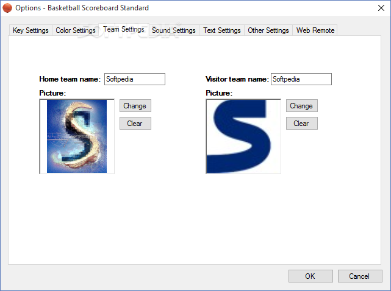391x291 pixels.
Task: Select the home team picture thumbnail
Action: click(77, 136)
